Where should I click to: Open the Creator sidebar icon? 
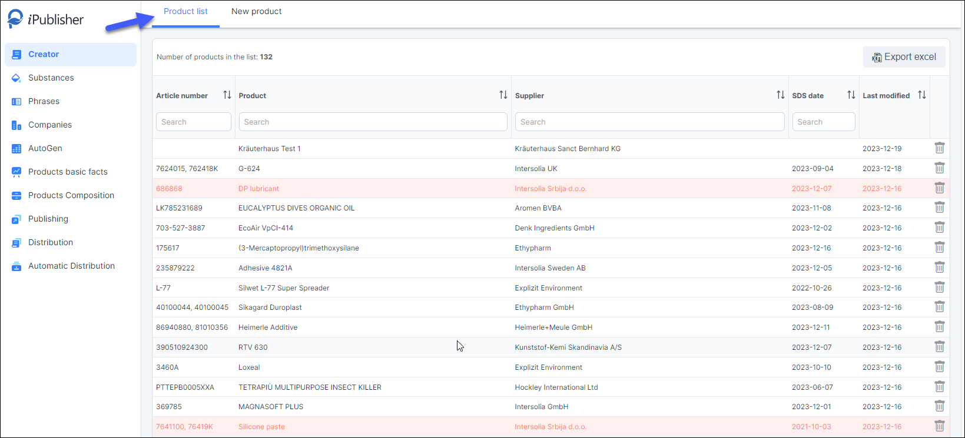[16, 54]
